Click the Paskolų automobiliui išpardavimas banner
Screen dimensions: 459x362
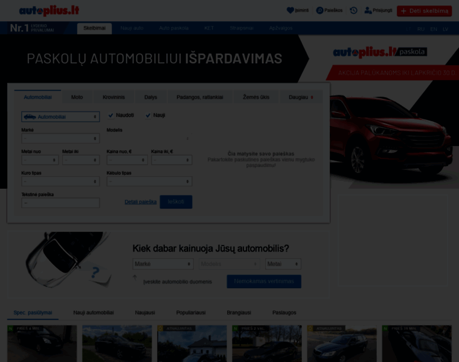[155, 59]
